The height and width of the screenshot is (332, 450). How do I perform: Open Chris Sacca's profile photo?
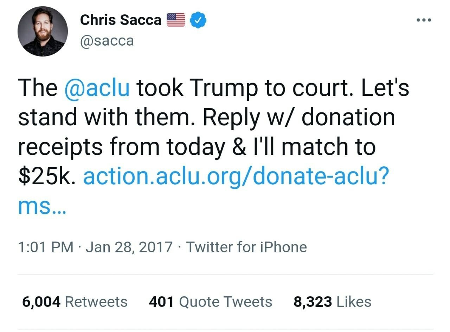click(x=43, y=32)
